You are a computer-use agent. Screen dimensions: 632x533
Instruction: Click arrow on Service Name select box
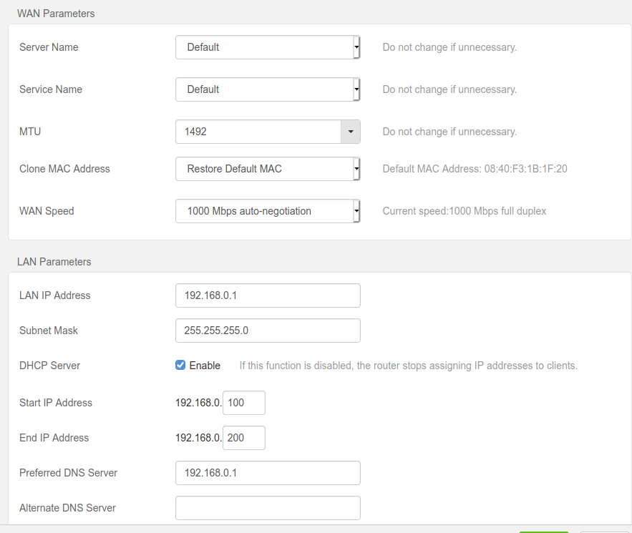(356, 89)
